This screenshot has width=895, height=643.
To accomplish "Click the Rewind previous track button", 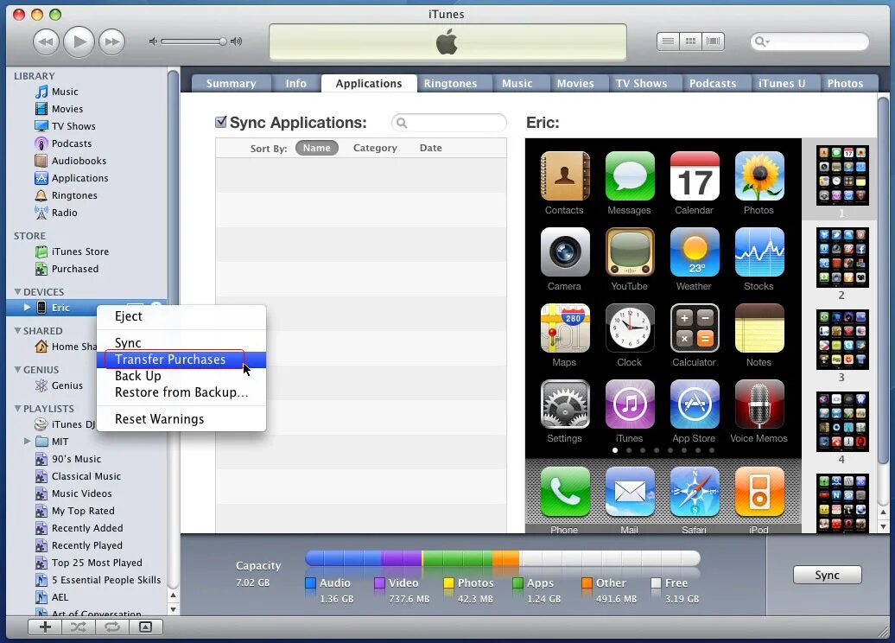I will click(x=47, y=41).
